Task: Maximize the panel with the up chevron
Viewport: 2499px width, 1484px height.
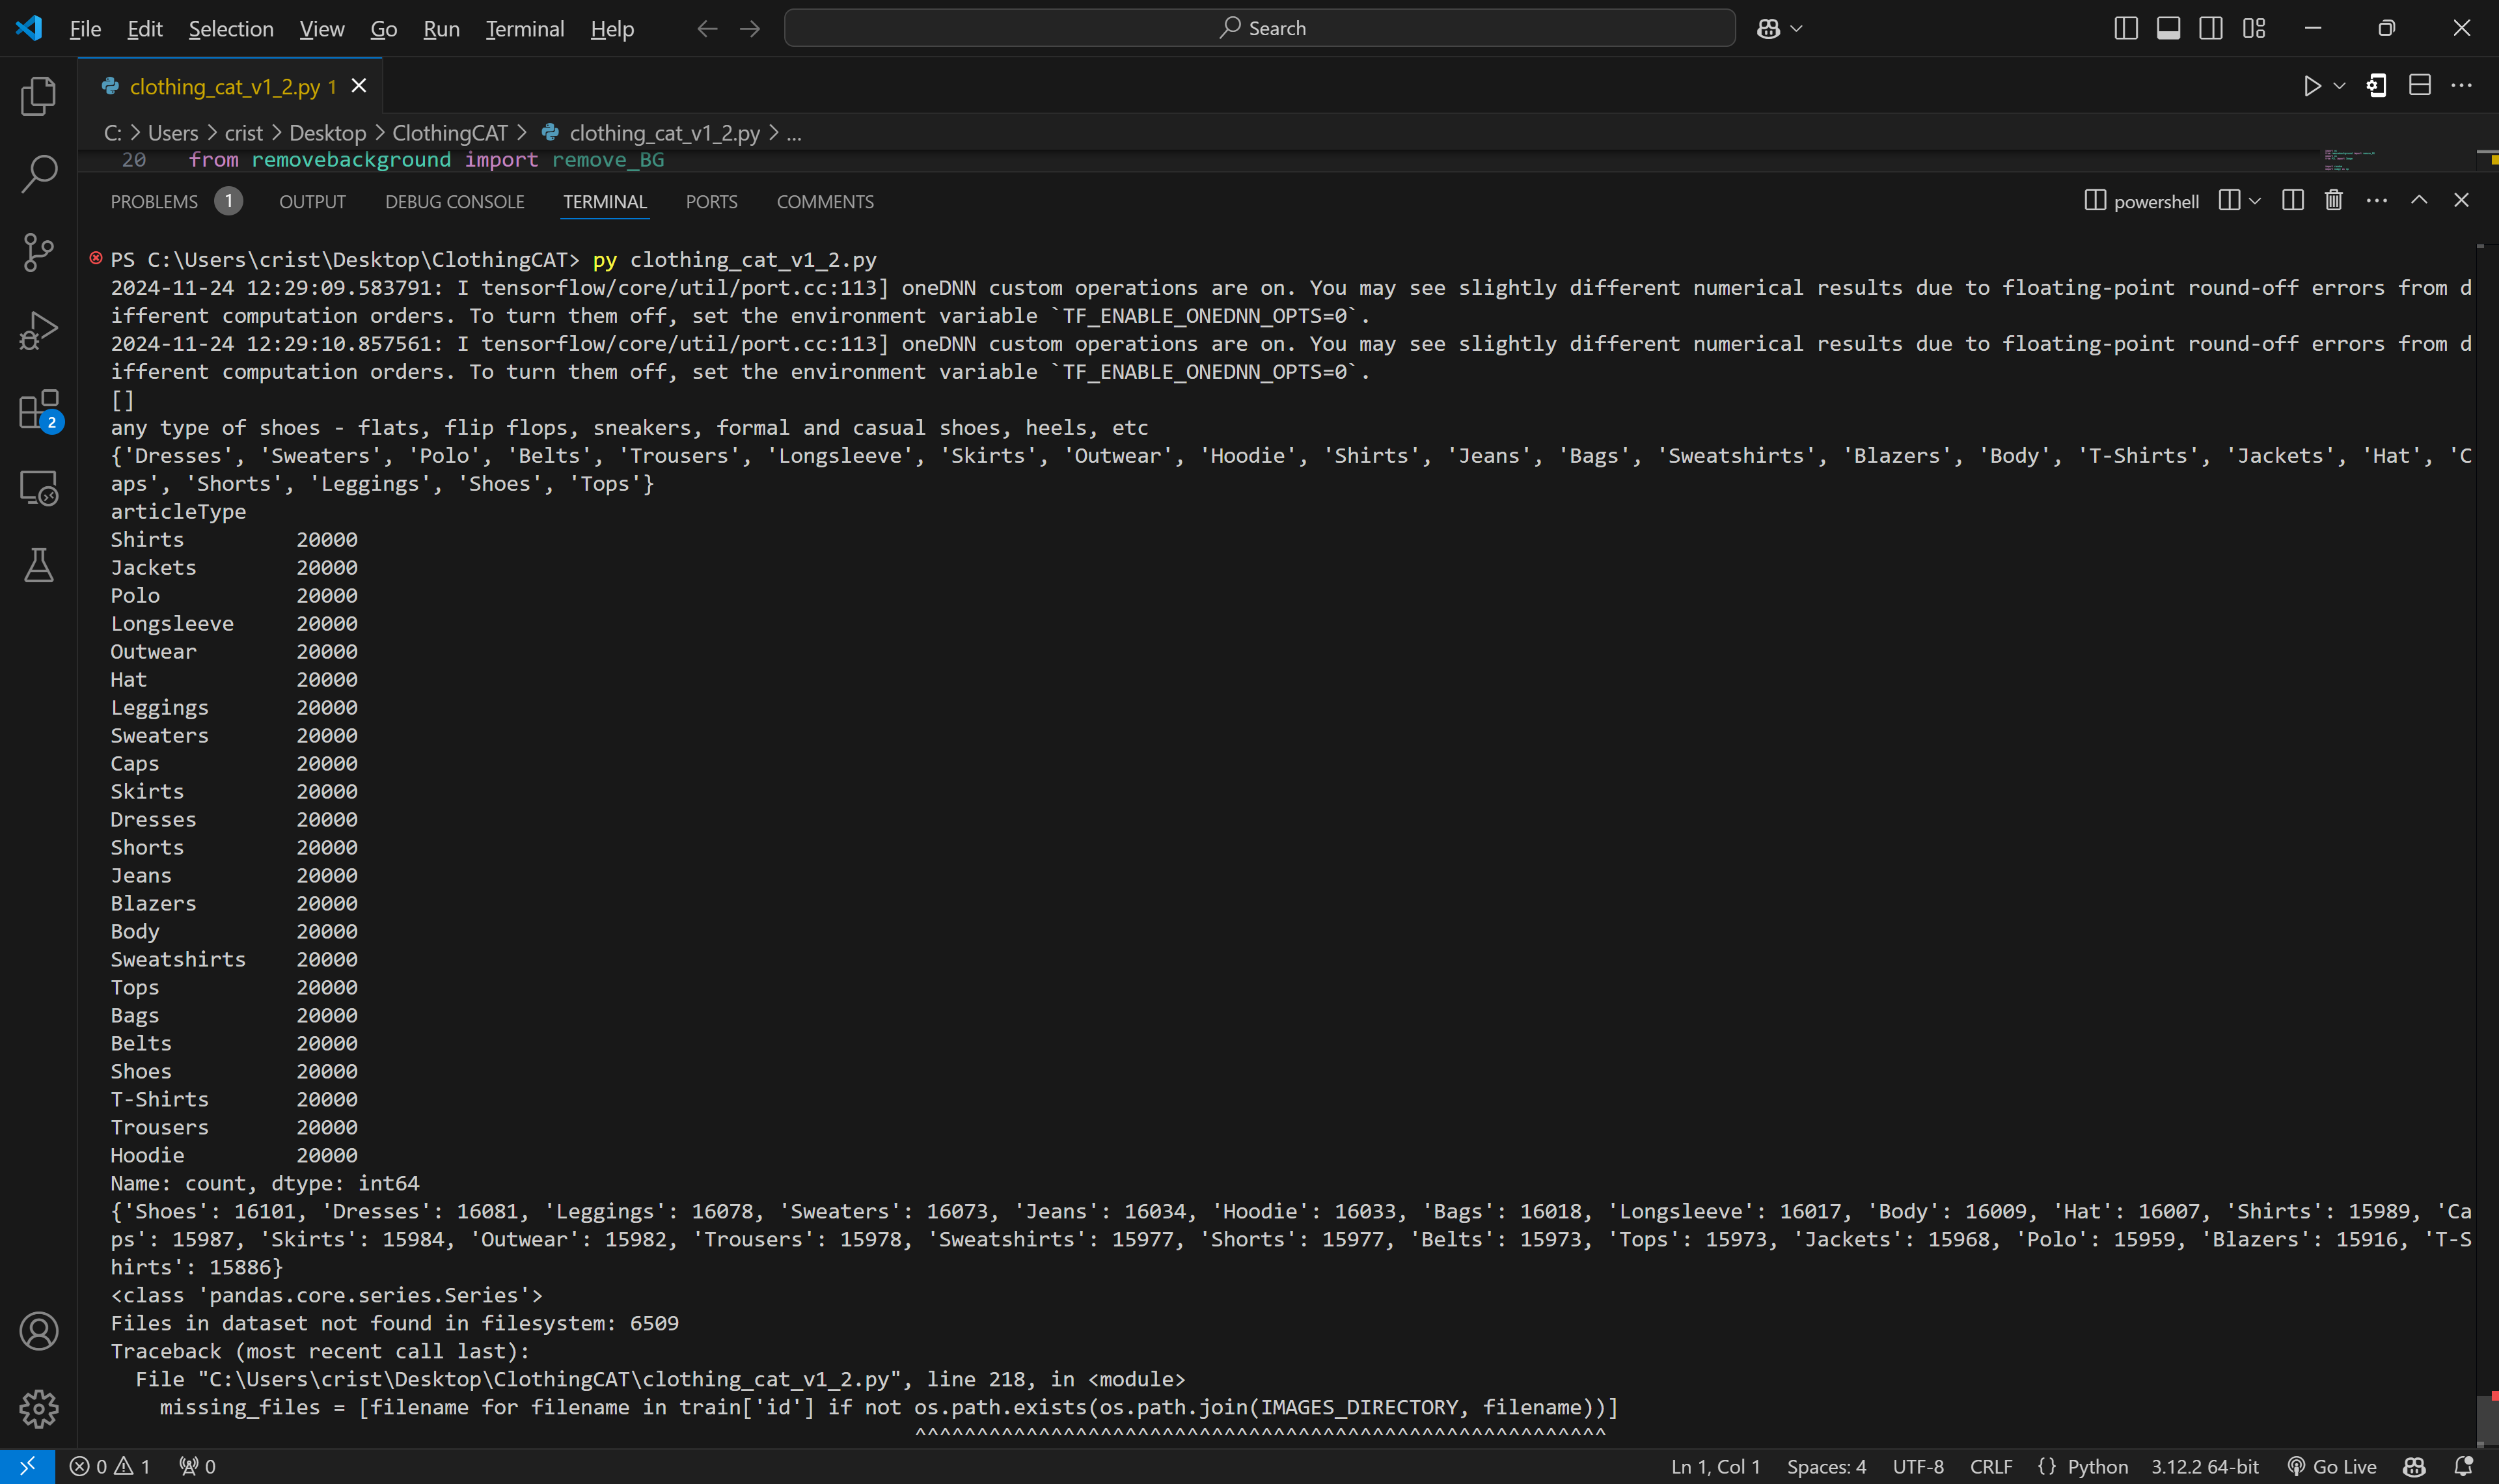Action: 2419,200
